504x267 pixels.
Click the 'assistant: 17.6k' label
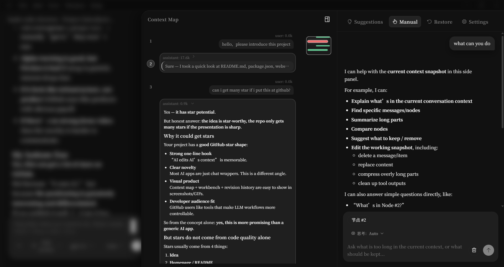pos(176,58)
